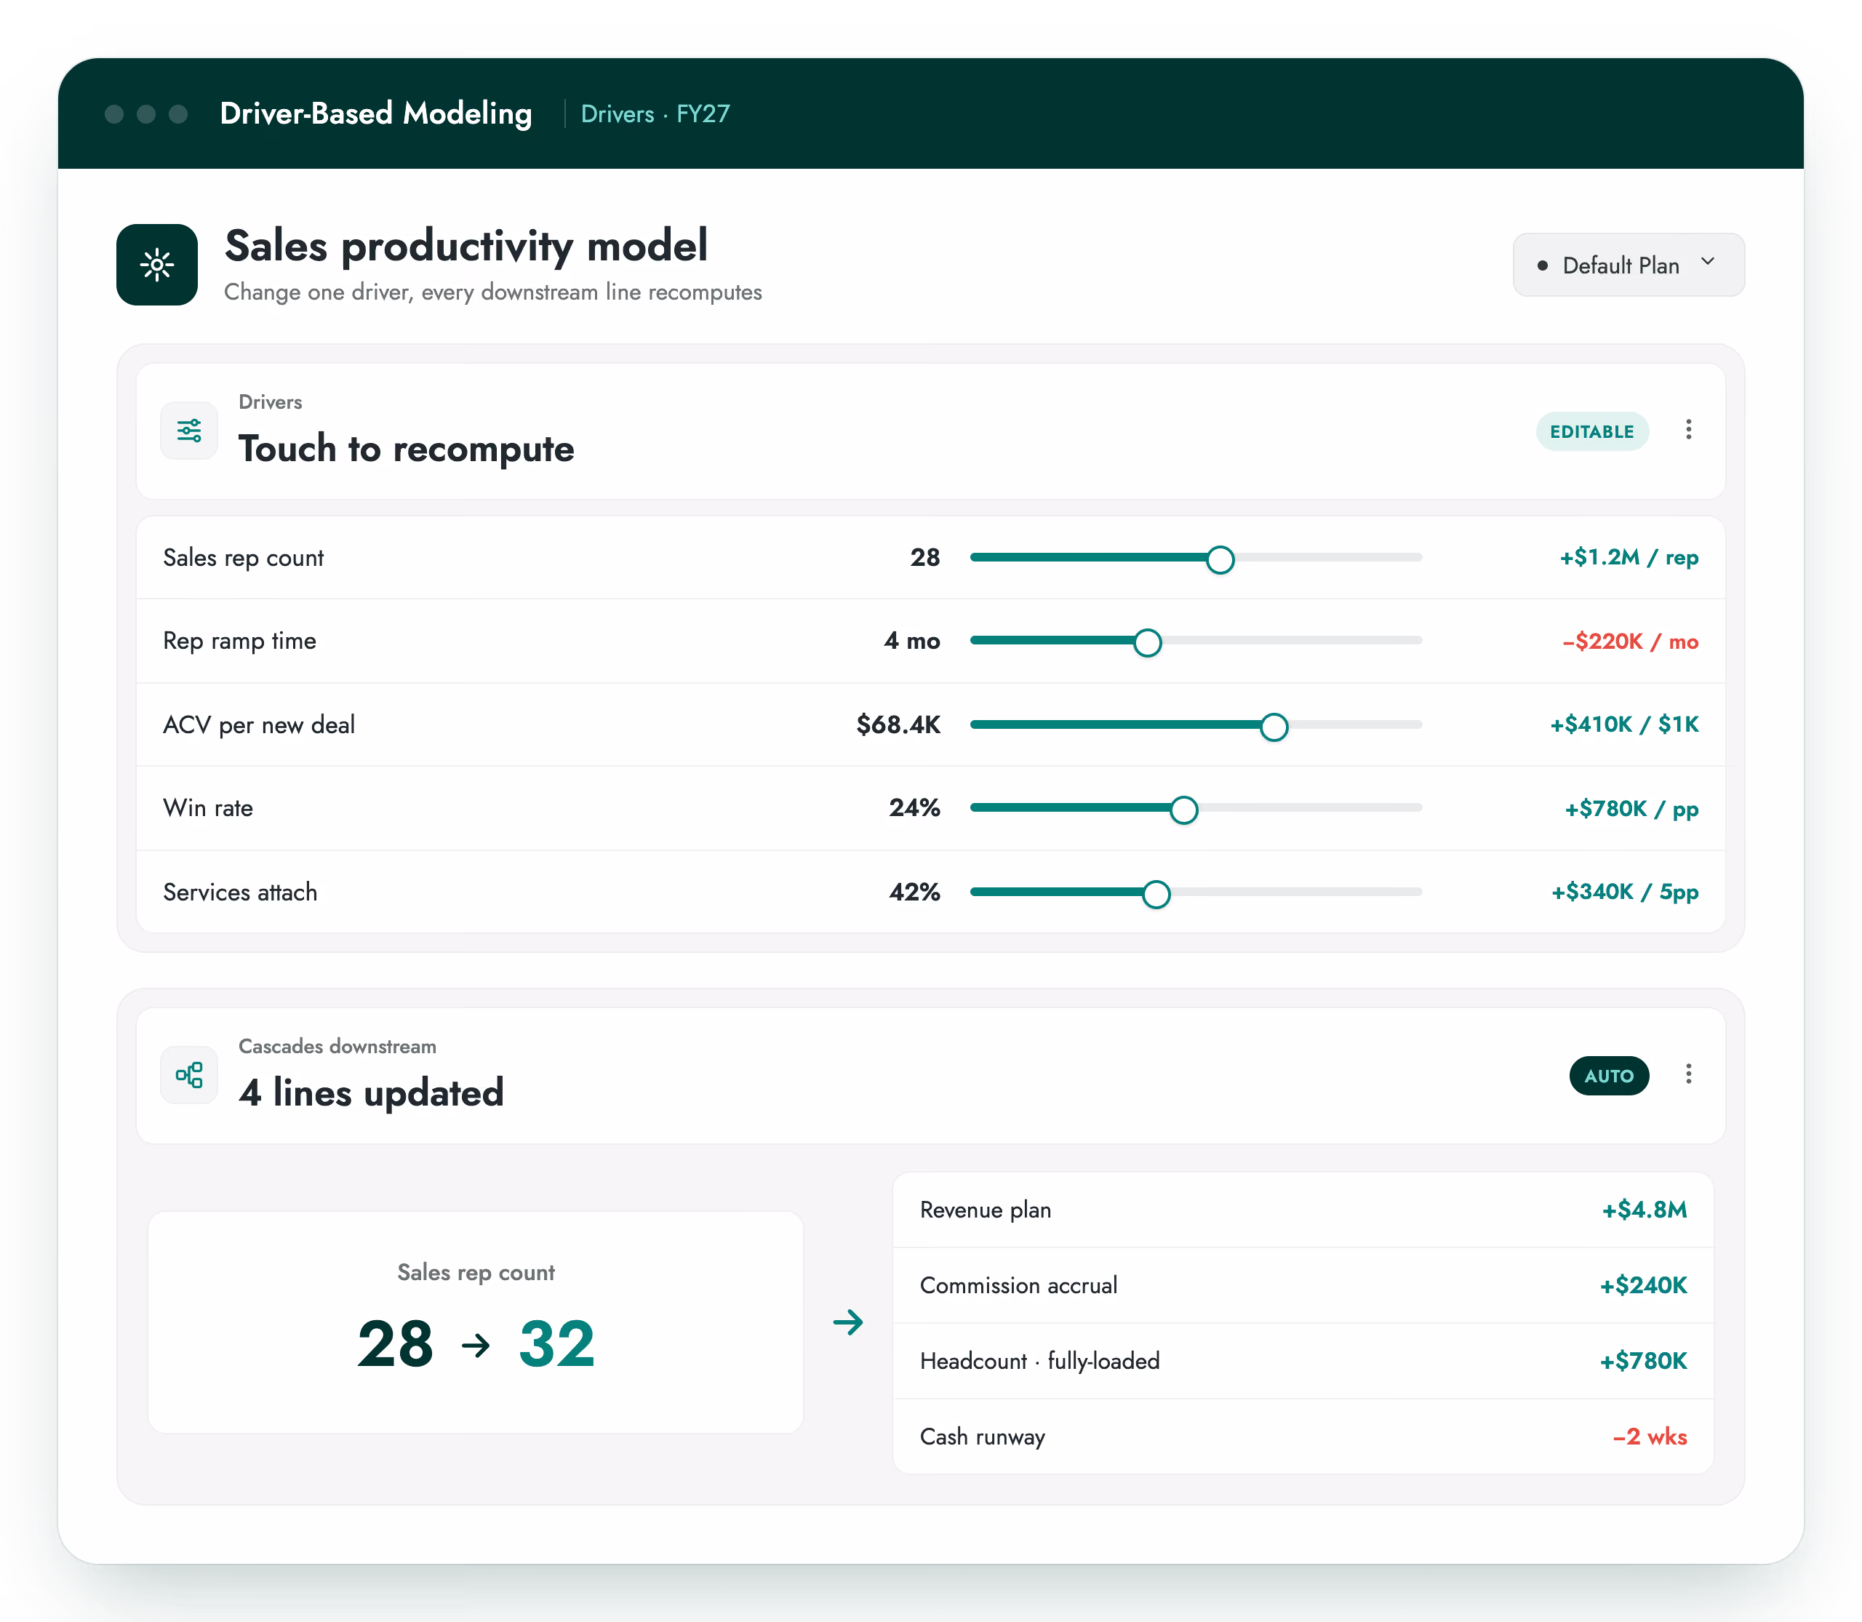This screenshot has height=1622, width=1862.
Task: Click the 'Sales productivity model' heading
Action: (x=466, y=246)
